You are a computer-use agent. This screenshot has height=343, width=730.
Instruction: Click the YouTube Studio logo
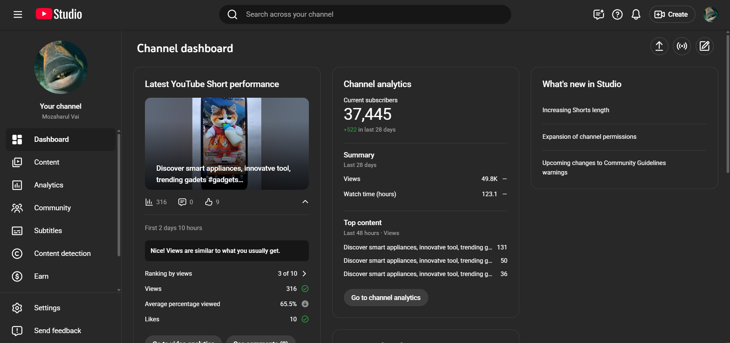(x=59, y=14)
